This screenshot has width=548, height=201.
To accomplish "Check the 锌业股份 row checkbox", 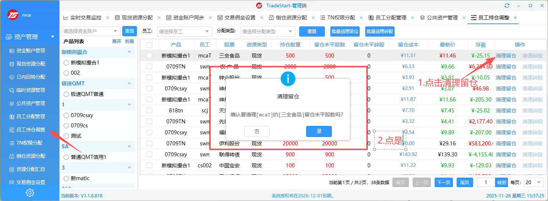I will (149, 78).
